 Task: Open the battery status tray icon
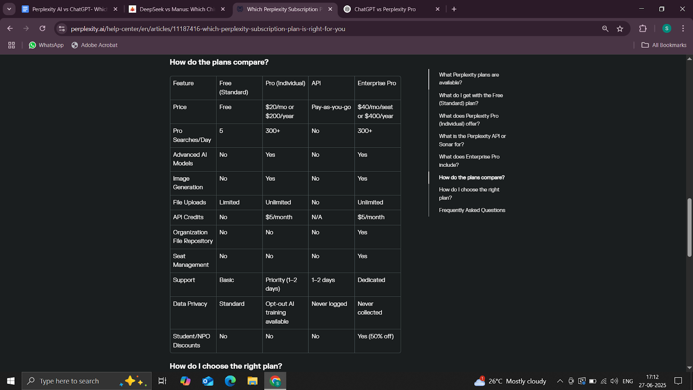[593, 381]
